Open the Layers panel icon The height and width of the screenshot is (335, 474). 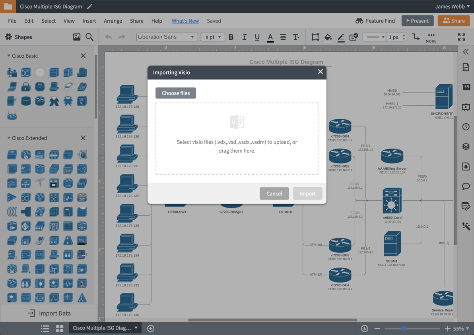click(466, 147)
